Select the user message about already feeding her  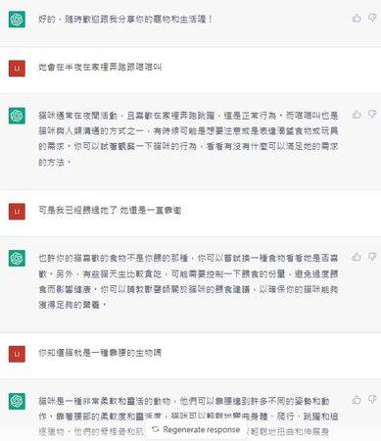110,210
